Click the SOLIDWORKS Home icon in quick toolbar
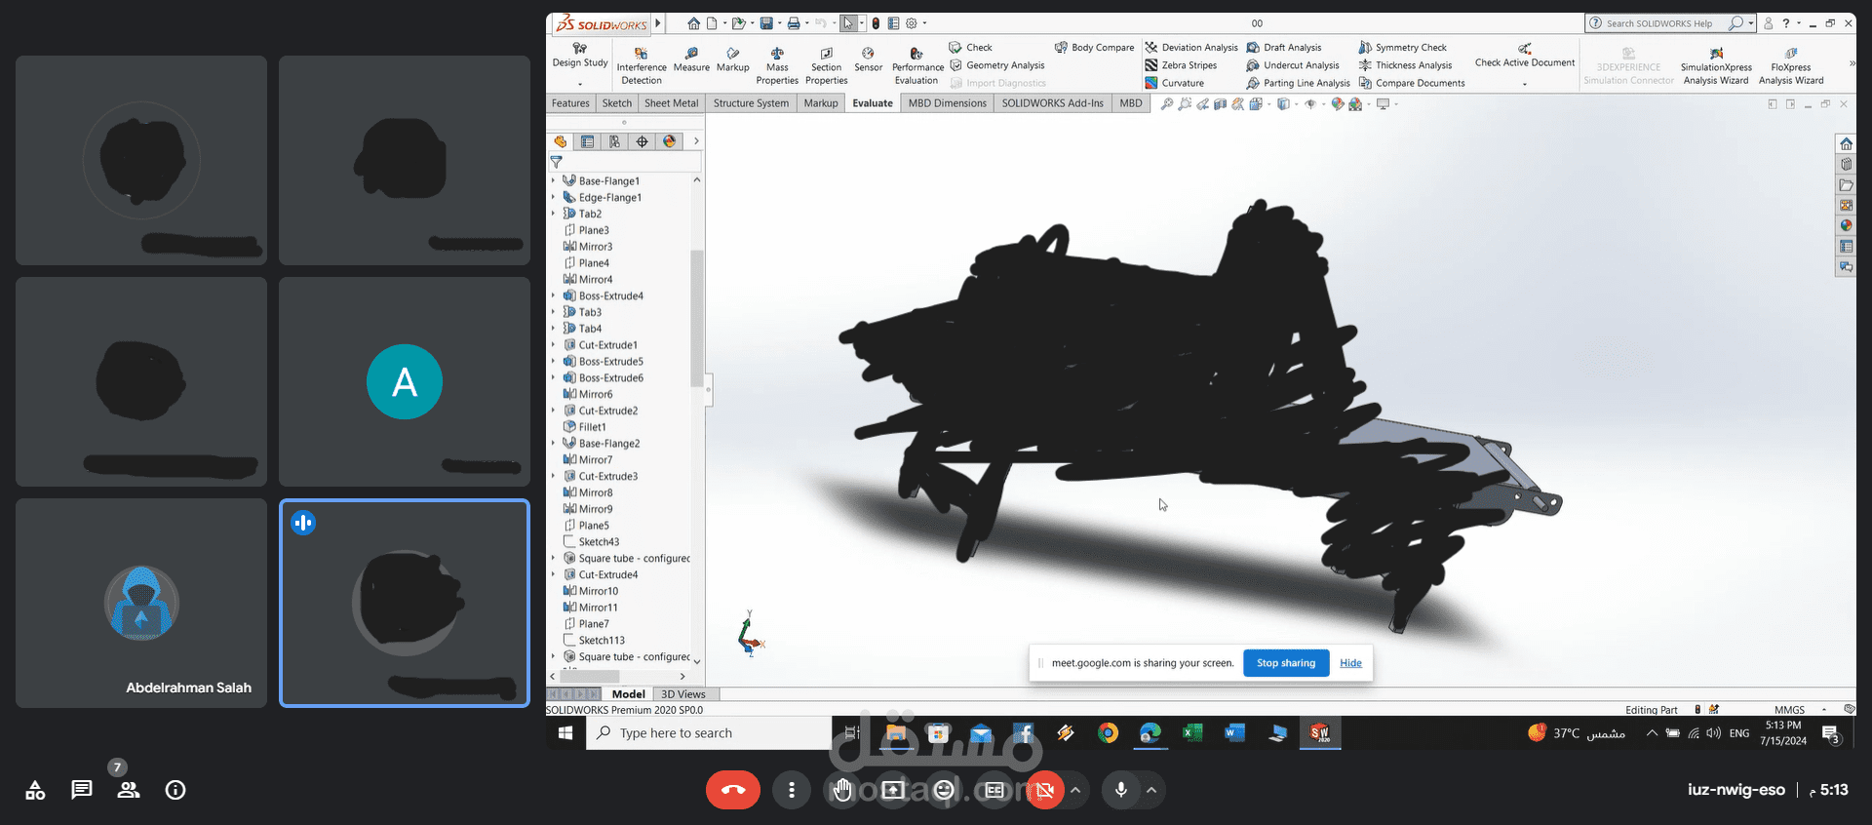The height and width of the screenshot is (825, 1872). tap(693, 23)
